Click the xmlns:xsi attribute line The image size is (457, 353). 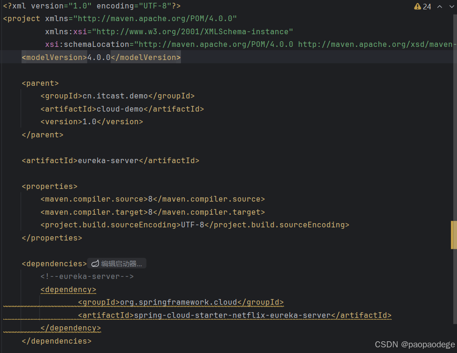point(169,31)
